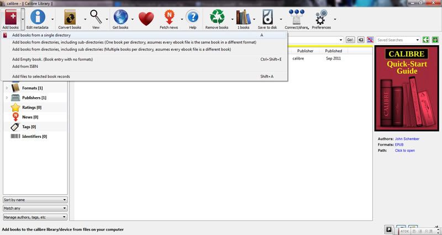Click the Published column header
442x235 pixels.
click(x=334, y=51)
